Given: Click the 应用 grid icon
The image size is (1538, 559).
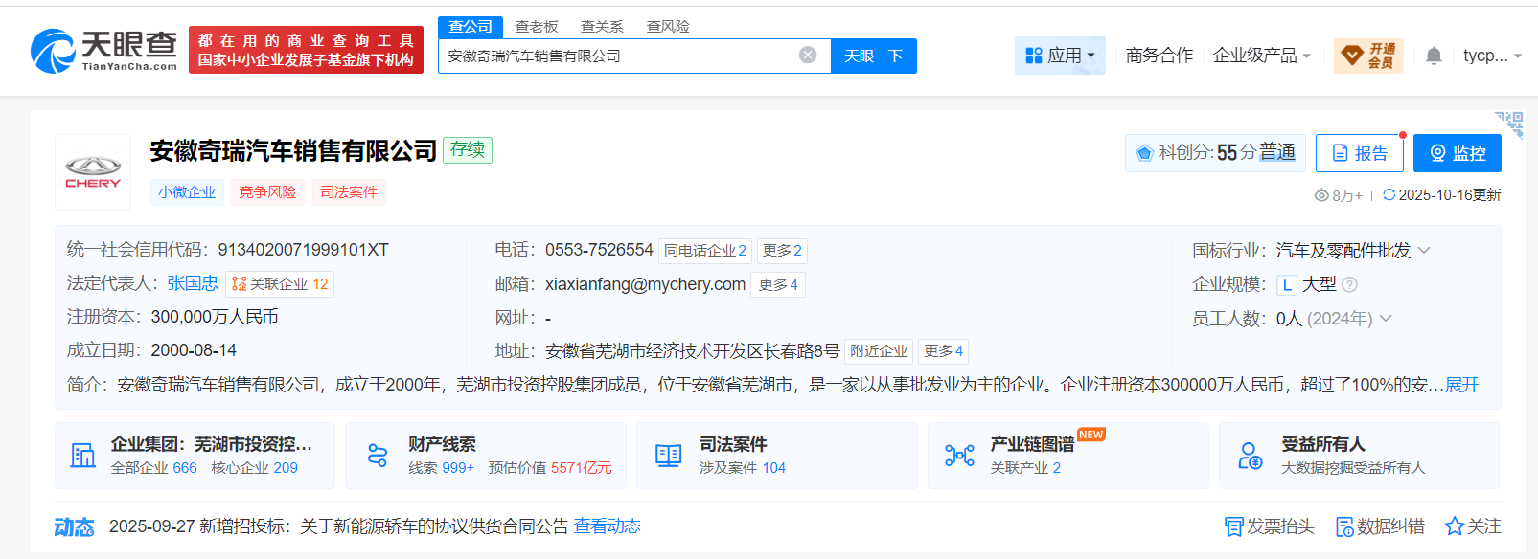Looking at the screenshot, I should pyautogui.click(x=1034, y=56).
